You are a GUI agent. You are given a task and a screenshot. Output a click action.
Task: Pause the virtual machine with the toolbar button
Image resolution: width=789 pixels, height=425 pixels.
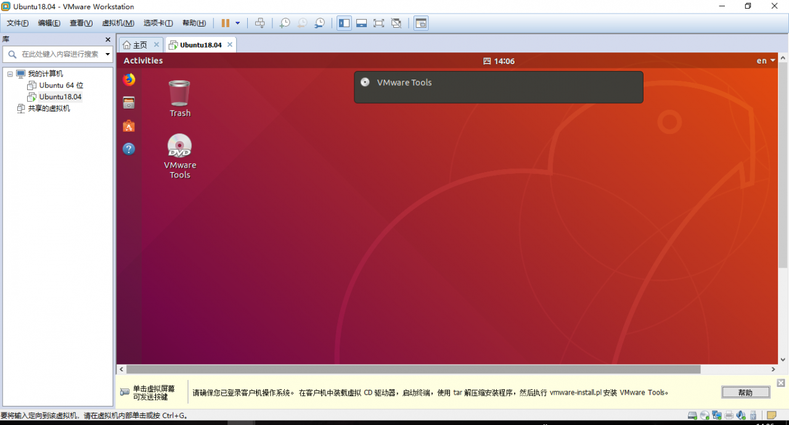[226, 23]
